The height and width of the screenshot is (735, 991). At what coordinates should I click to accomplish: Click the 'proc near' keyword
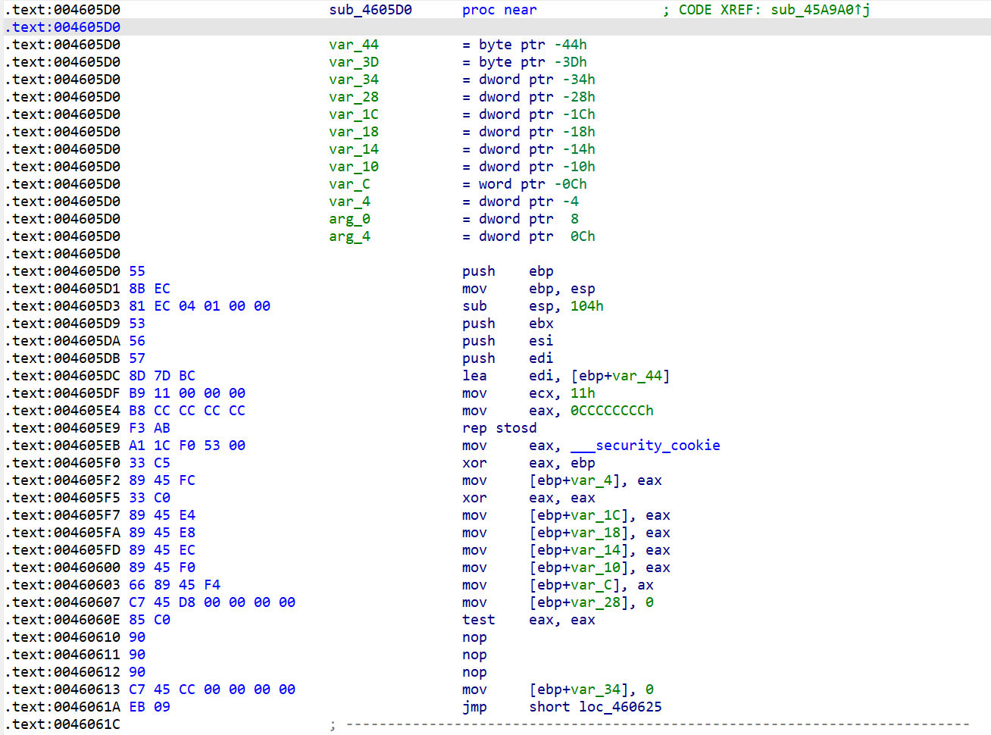499,10
